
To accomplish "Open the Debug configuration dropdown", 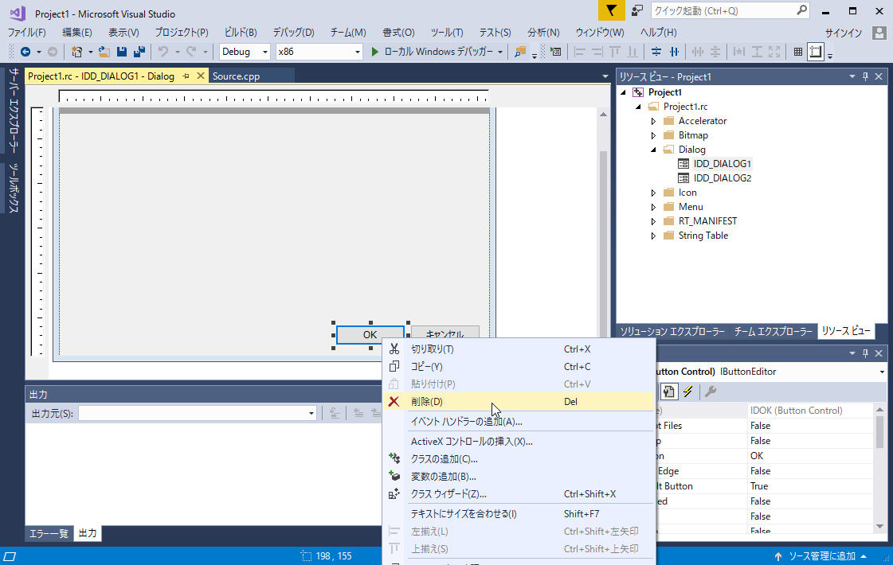I will 245,52.
